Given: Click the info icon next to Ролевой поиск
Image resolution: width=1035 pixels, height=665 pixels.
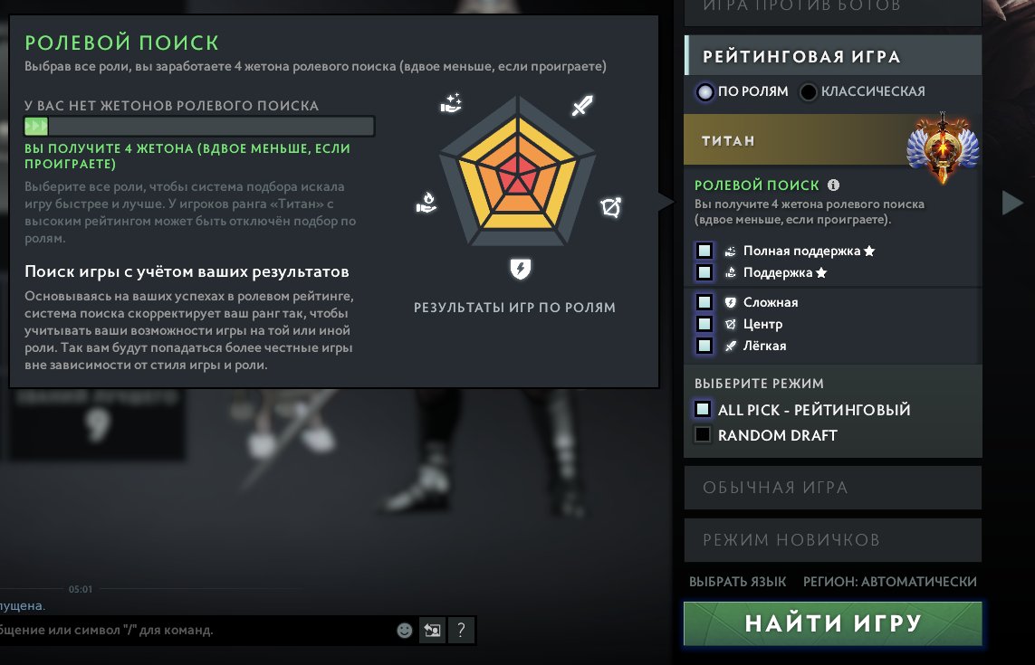Looking at the screenshot, I should point(834,185).
